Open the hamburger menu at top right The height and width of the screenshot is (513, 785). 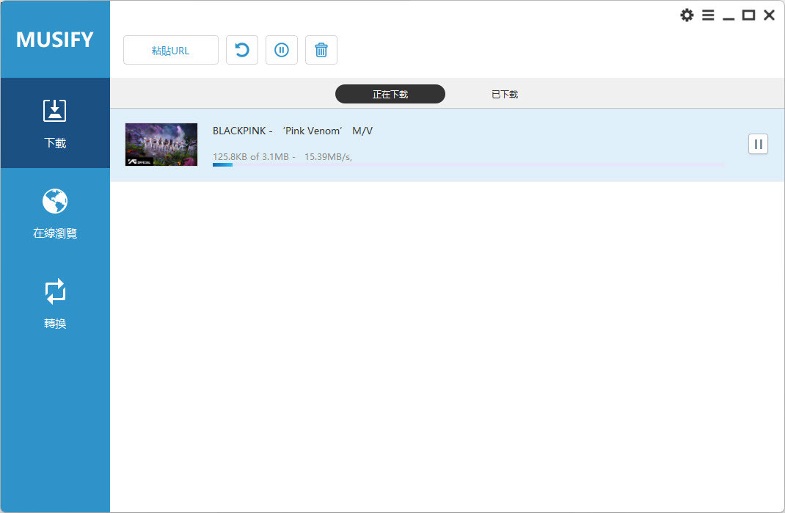click(x=708, y=15)
